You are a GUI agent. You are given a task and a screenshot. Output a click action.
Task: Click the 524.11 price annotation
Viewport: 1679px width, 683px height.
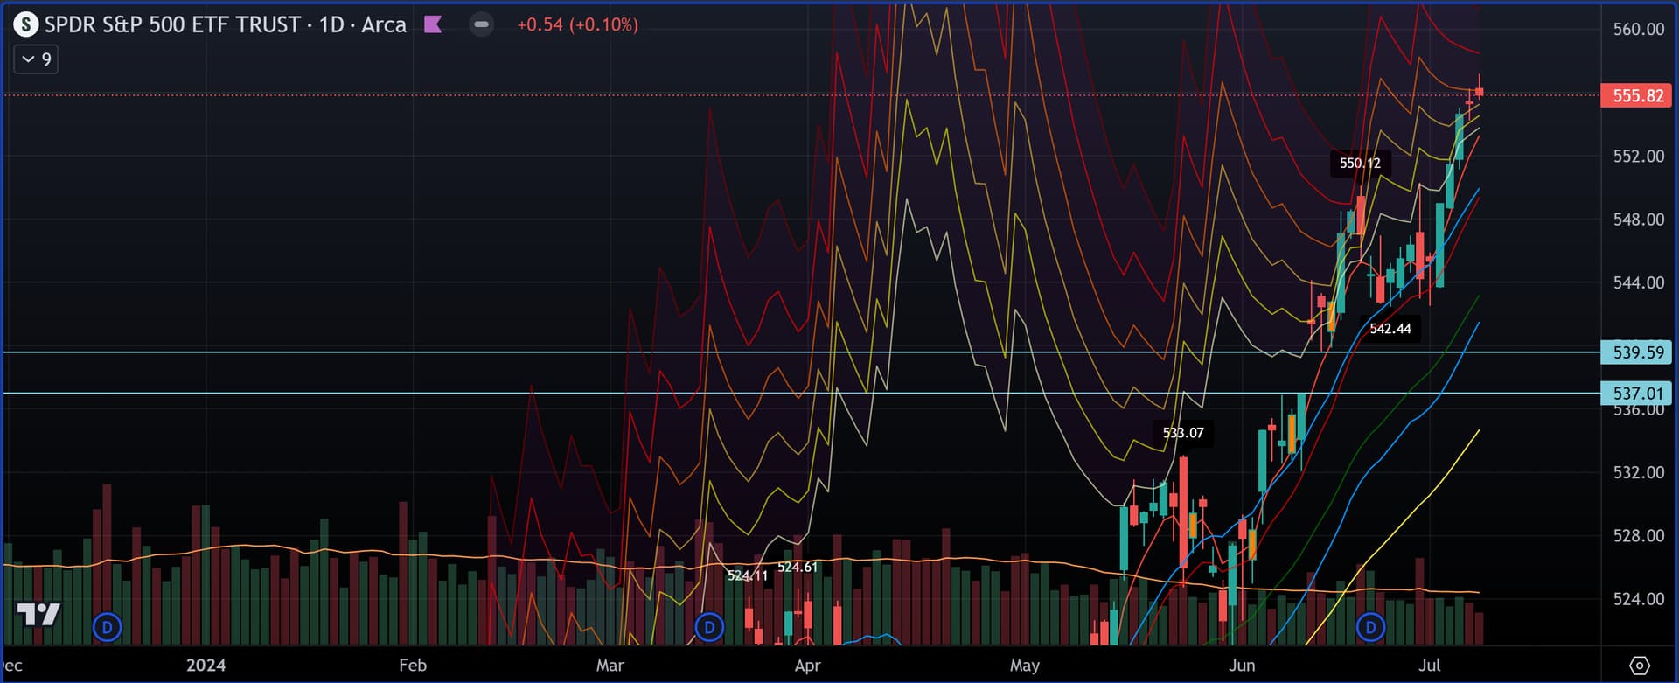coord(748,575)
